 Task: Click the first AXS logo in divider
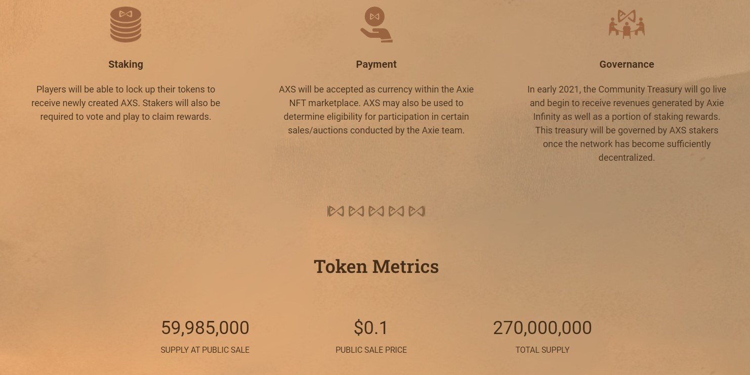(x=336, y=211)
